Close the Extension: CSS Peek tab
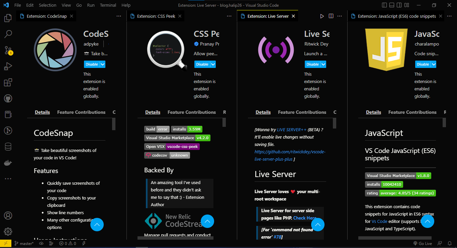The width and height of the screenshot is (457, 248). coord(180,16)
